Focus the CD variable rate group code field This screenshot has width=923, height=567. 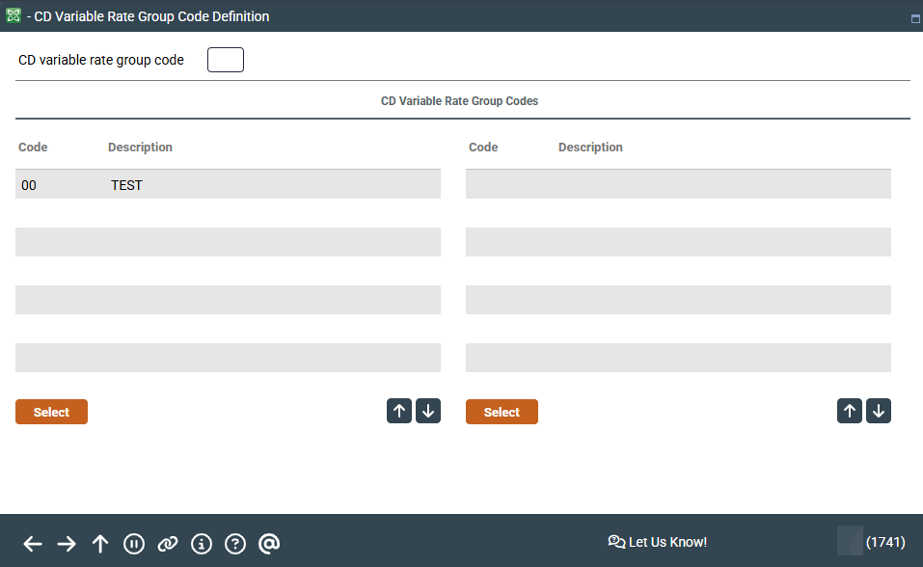226,60
